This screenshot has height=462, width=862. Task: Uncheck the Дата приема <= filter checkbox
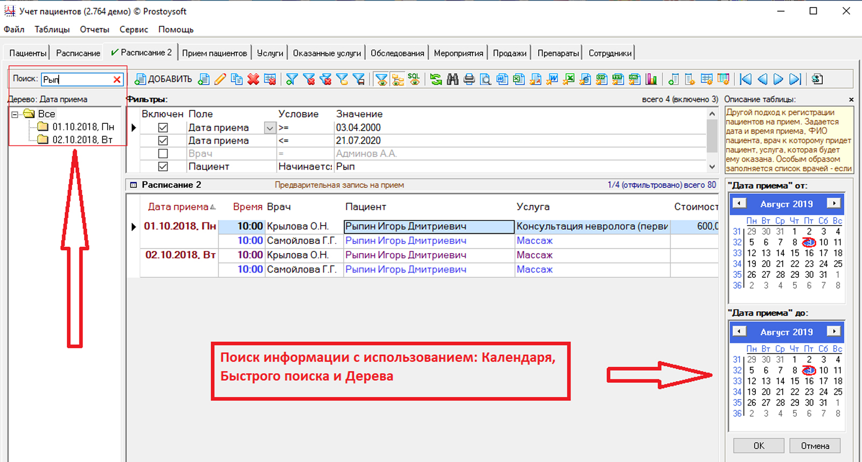point(163,141)
